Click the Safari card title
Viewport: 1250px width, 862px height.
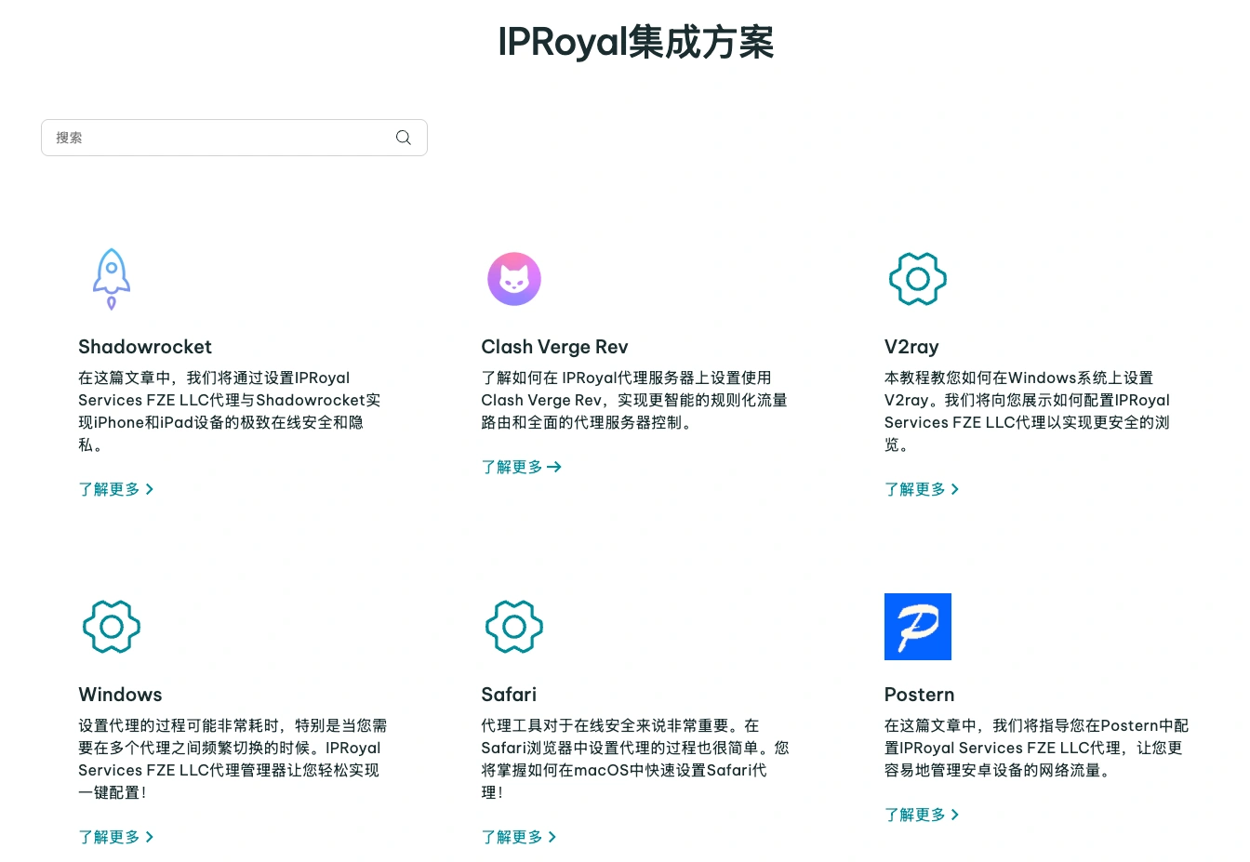tap(509, 695)
